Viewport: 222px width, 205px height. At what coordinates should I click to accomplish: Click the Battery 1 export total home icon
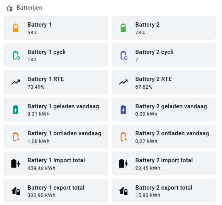pyautogui.click(x=15, y=191)
